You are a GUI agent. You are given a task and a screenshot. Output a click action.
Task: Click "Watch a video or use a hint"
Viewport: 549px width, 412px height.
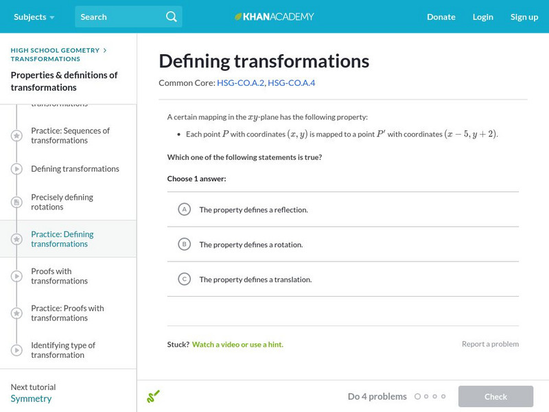click(x=237, y=344)
